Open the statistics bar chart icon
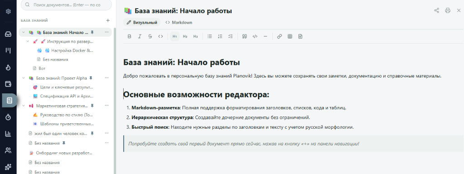The height and width of the screenshot is (174, 464). (8, 134)
